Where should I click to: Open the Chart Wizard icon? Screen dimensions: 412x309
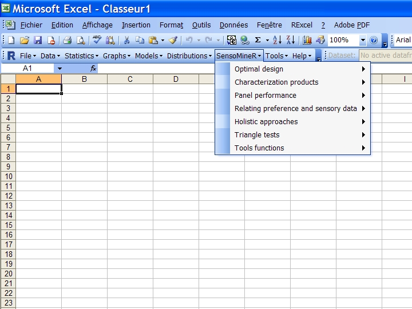[x=307, y=40]
